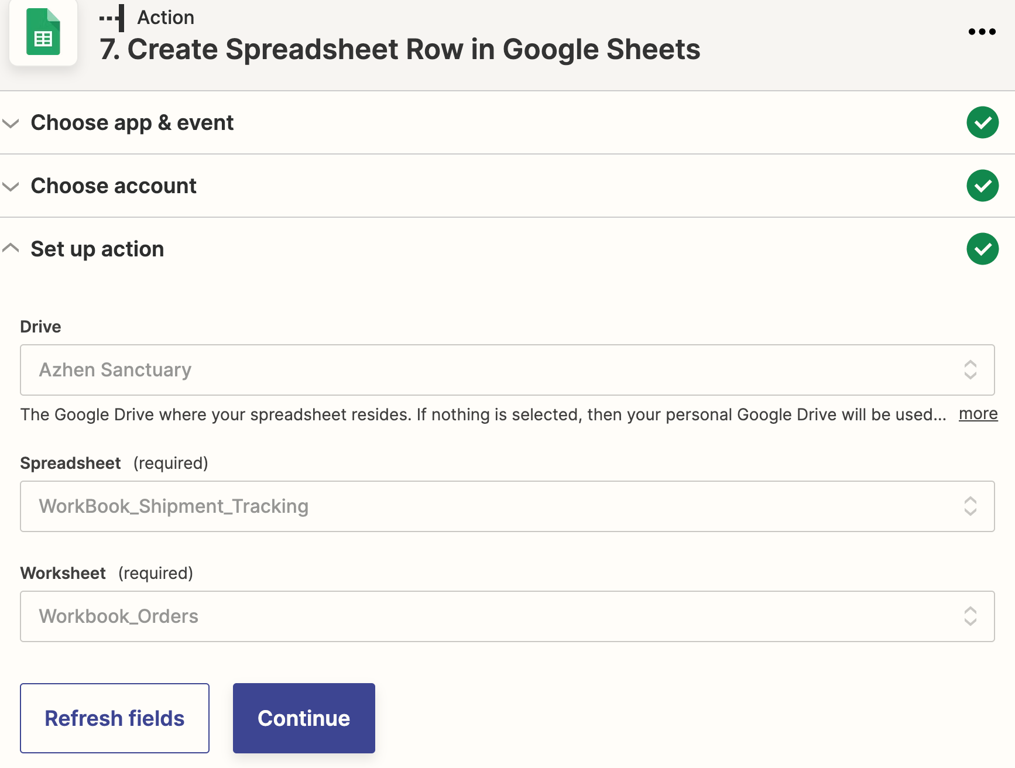Click the Drive field up-down arrows
The width and height of the screenshot is (1015, 768).
pyautogui.click(x=970, y=370)
